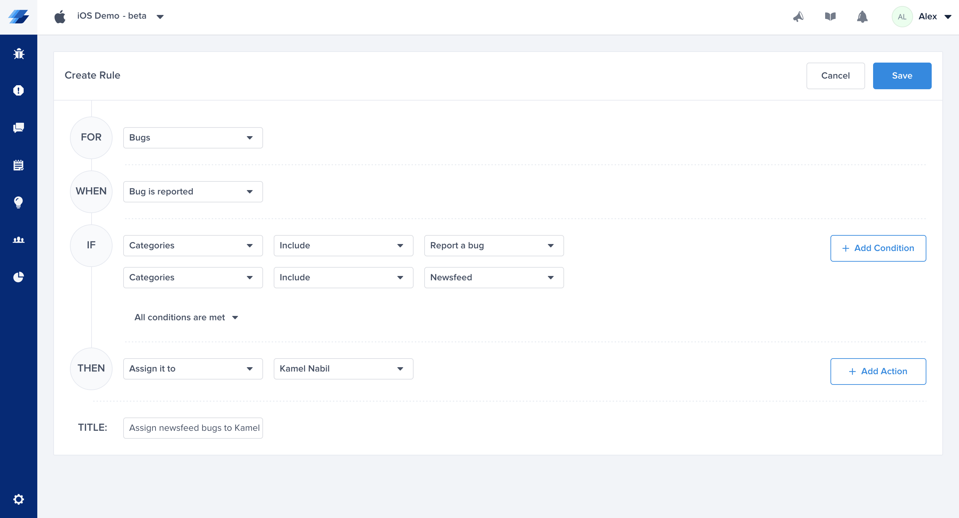This screenshot has height=518, width=959.
Task: Open the Bugs section in sidebar
Action: tap(19, 54)
